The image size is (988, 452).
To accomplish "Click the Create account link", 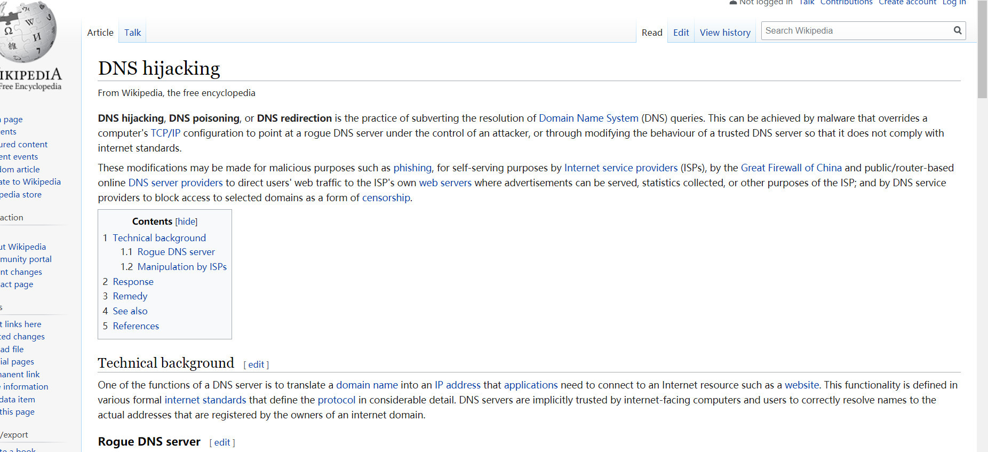I will [907, 3].
